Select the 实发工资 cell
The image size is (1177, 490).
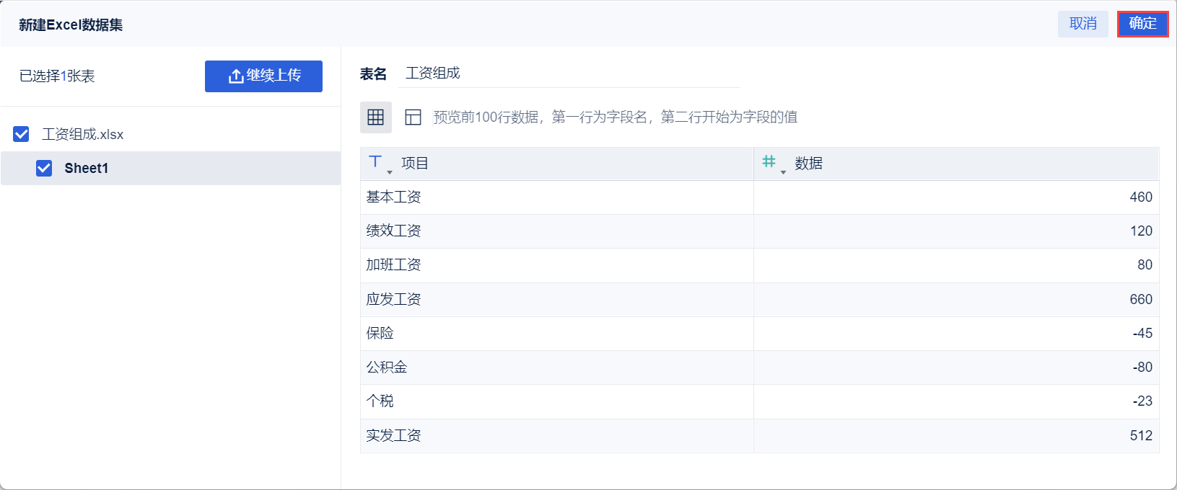point(393,436)
